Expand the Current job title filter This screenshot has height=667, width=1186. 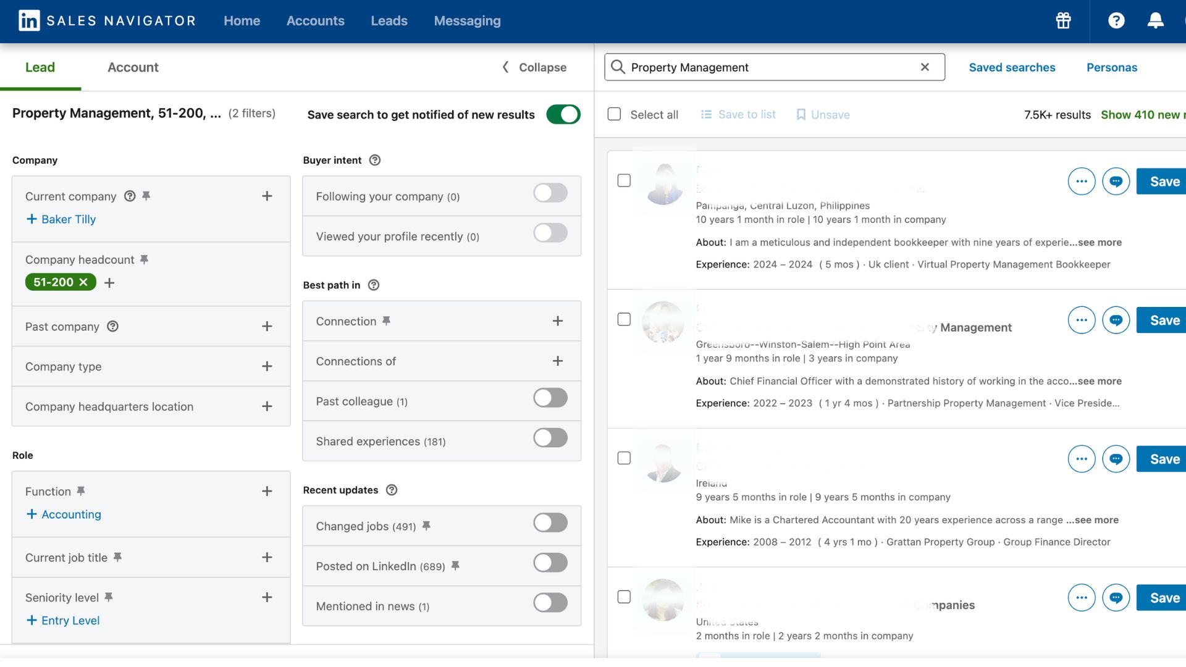tap(267, 557)
